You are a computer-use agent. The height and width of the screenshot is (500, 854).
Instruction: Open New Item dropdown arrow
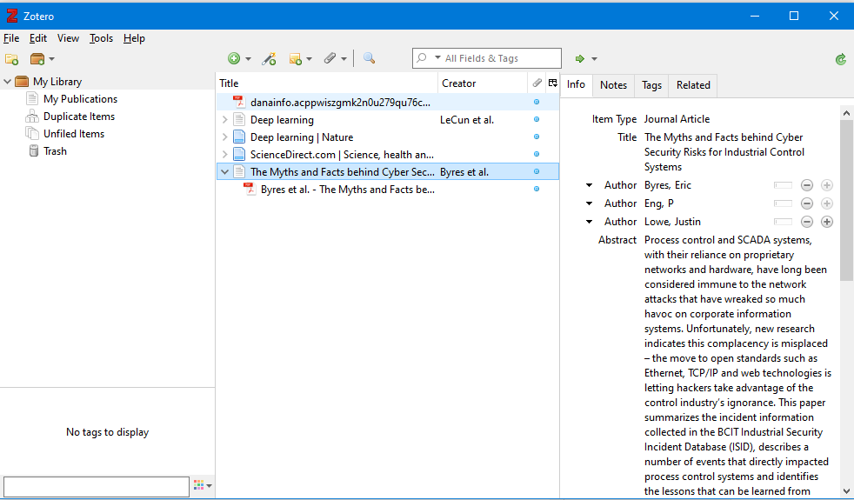tap(248, 59)
